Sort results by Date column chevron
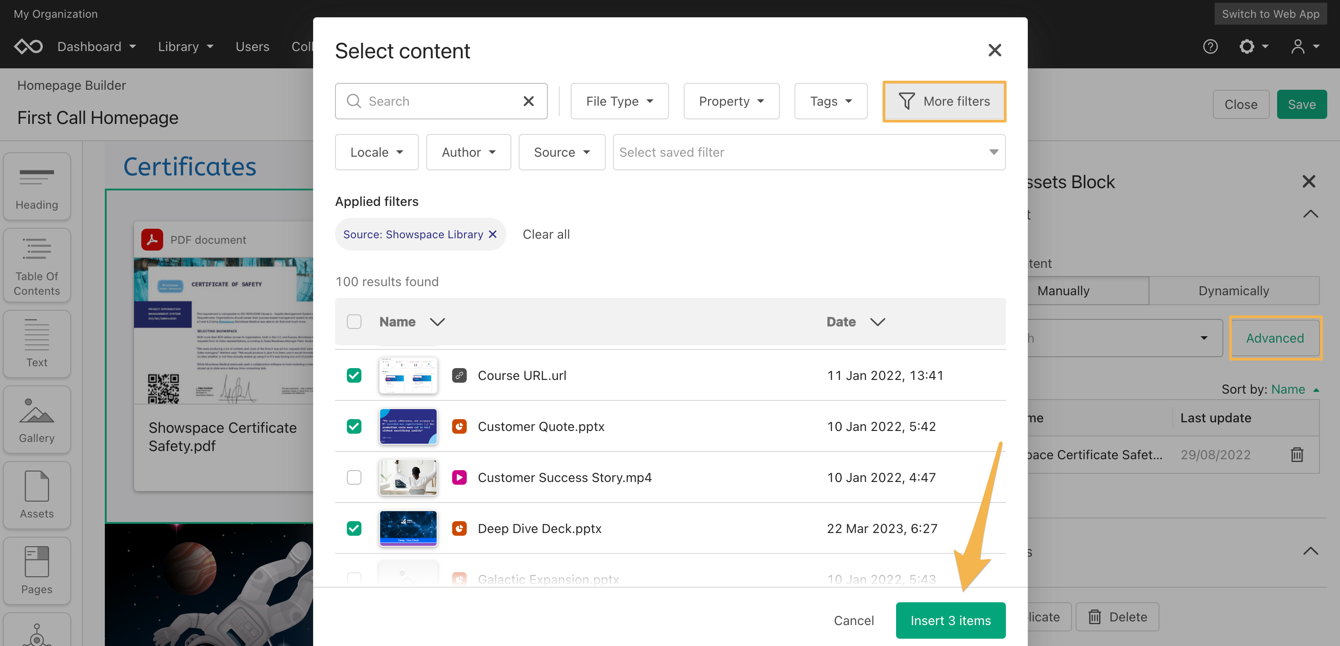The image size is (1340, 646). 877,322
